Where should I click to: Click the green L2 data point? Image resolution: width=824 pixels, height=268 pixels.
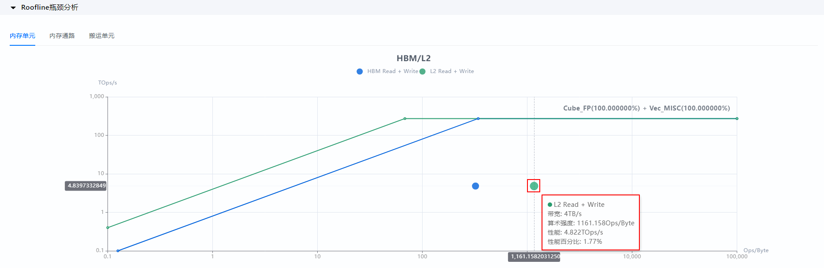(534, 186)
